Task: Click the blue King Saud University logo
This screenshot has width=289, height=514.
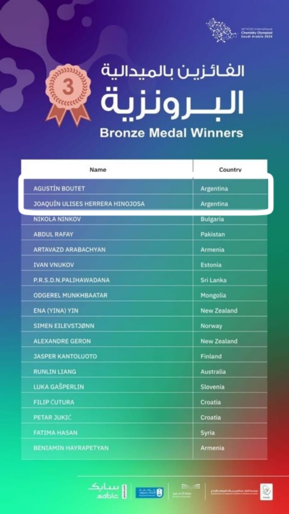Action: (149, 492)
